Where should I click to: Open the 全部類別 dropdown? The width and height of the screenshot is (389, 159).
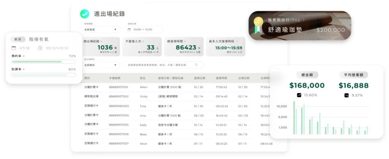[101, 65]
